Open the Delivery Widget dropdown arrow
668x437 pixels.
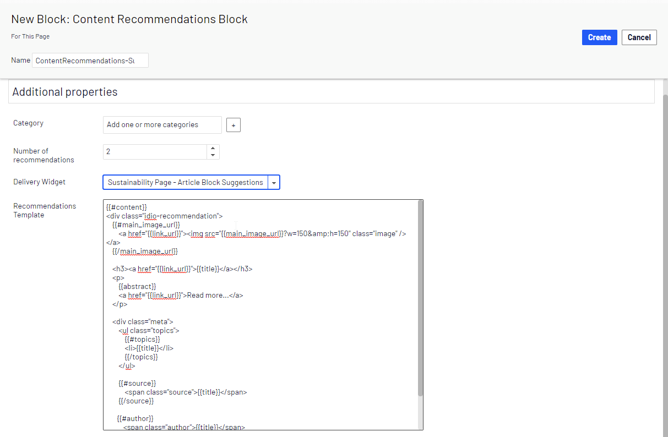[274, 182]
